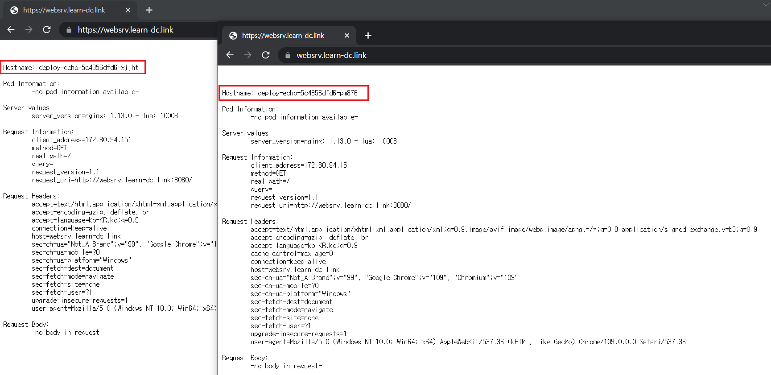Close the websrv tab in the left window
The image size is (771, 375).
pos(128,10)
